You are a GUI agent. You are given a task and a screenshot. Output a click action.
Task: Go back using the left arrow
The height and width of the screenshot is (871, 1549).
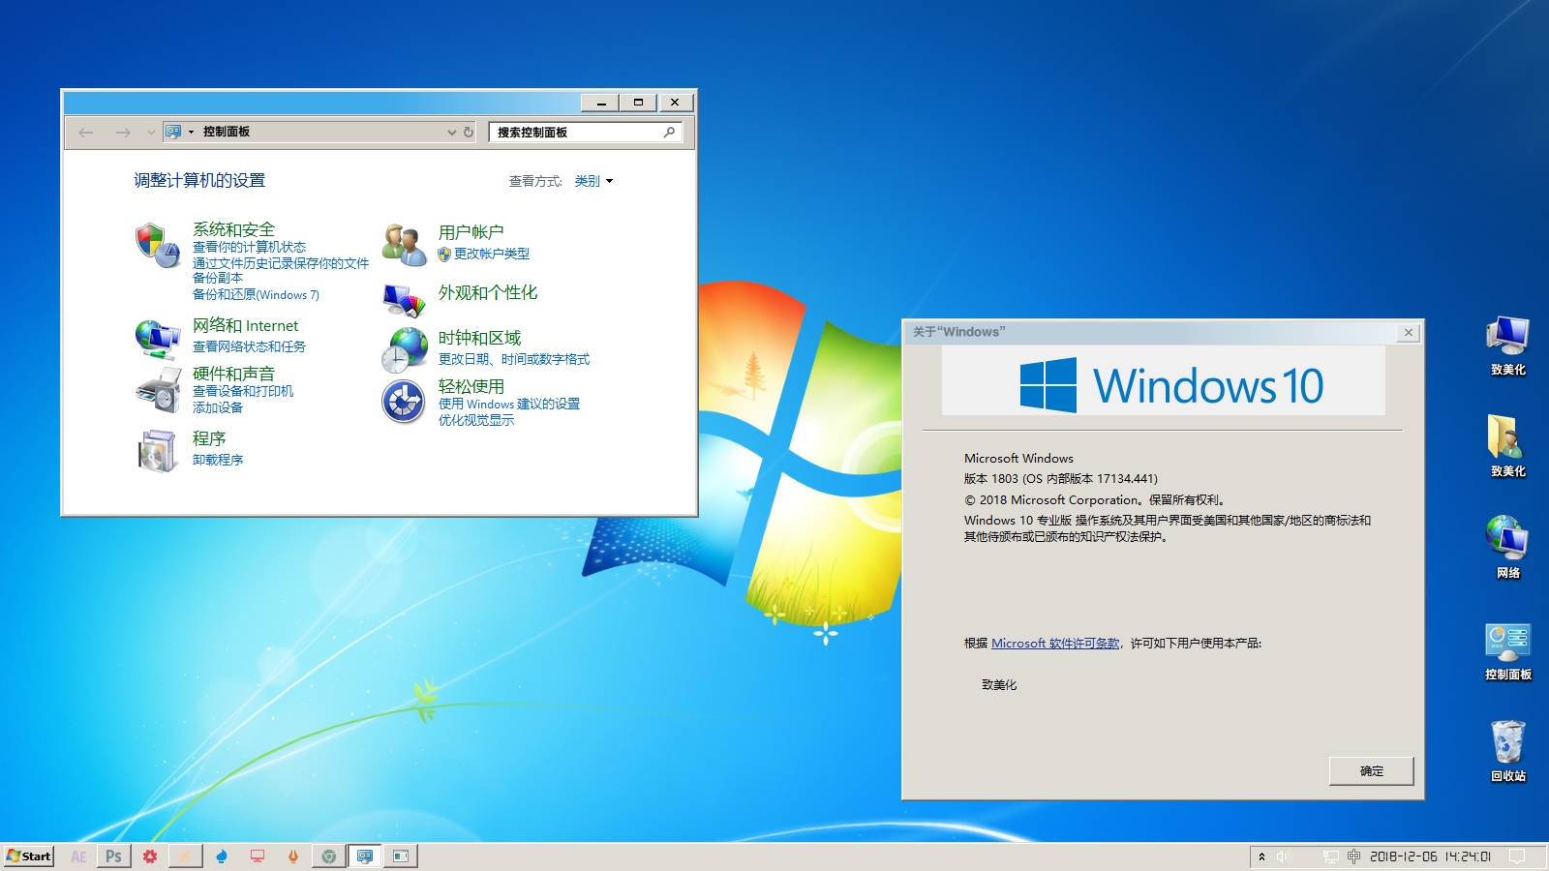click(x=86, y=132)
